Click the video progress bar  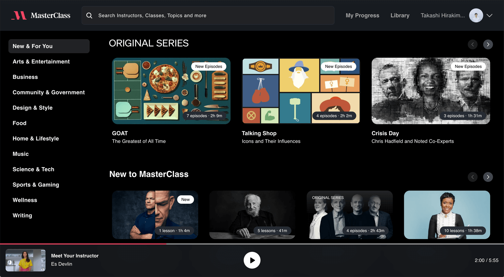pyautogui.click(x=252, y=244)
